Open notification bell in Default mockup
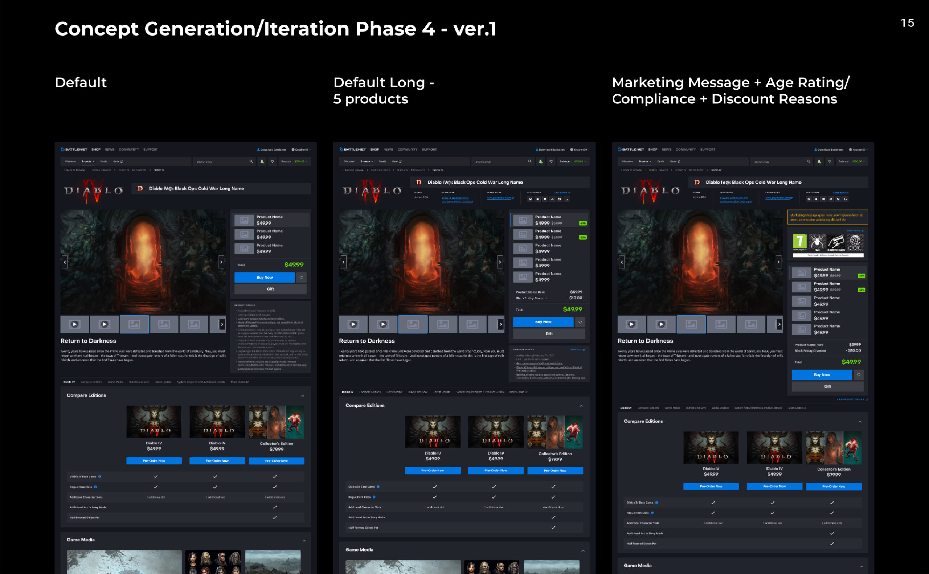Screen dimensions: 929x574 [262, 161]
